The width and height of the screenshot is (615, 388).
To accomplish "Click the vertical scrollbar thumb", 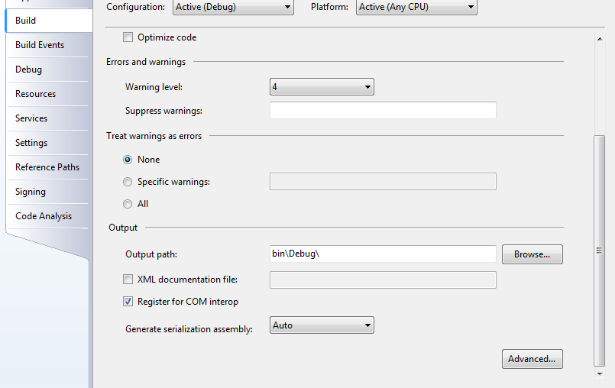I will 599,251.
